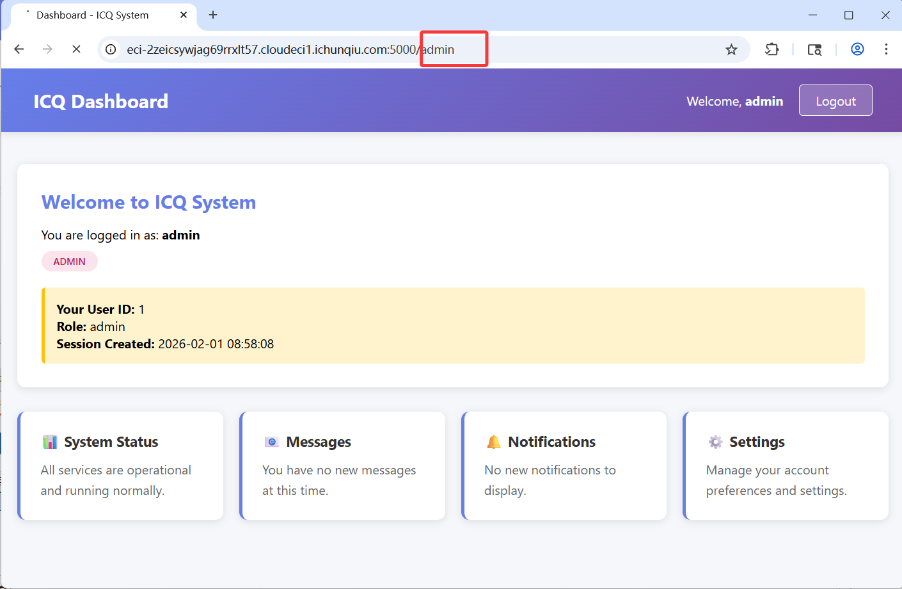Close the Dashboard - ICQ System tab

[x=184, y=15]
